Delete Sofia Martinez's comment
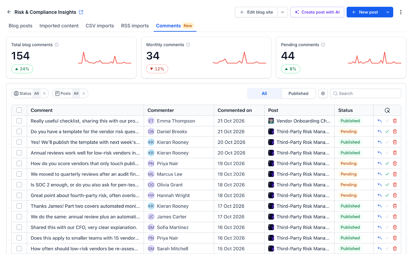The image size is (413, 254). click(395, 228)
